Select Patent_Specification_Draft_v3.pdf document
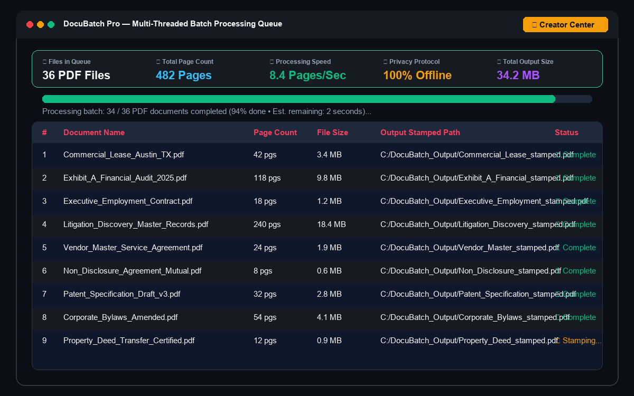Screen dimensions: 634x396 coord(122,294)
